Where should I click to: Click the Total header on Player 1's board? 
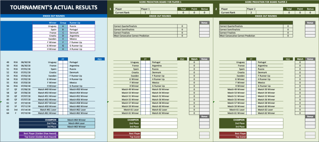coord(183,9)
